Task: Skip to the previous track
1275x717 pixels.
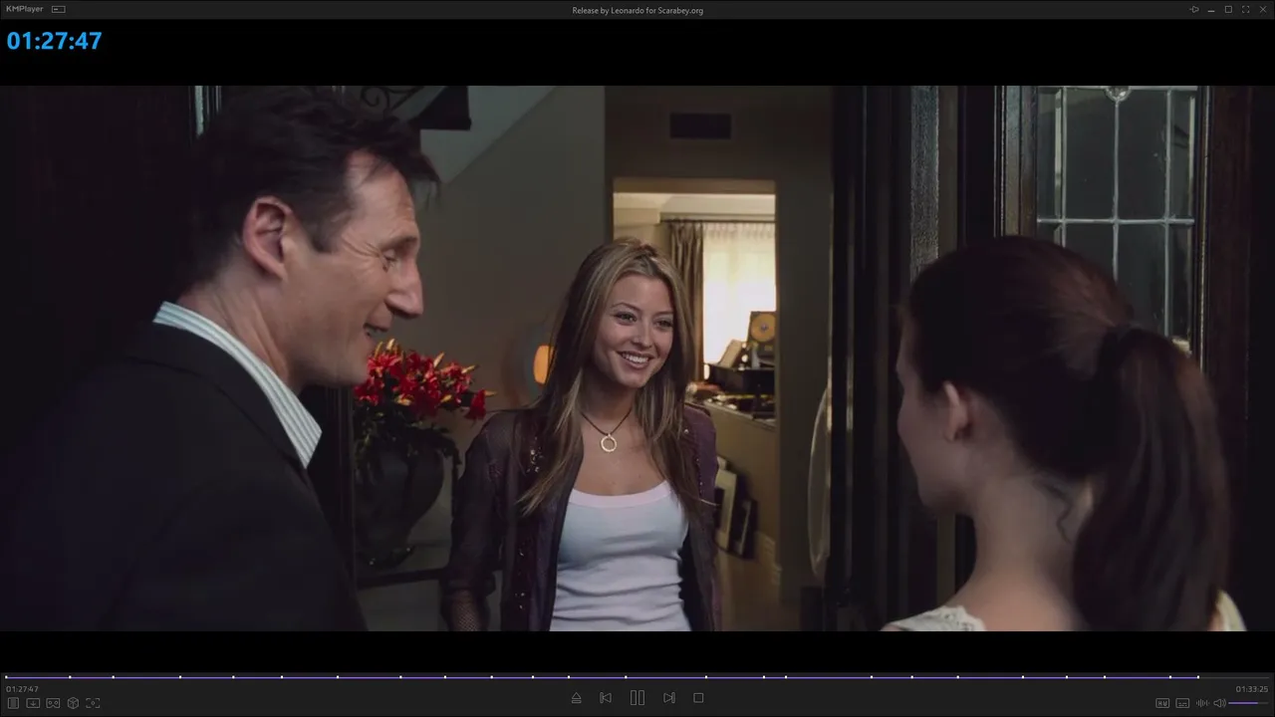Action: tap(606, 698)
